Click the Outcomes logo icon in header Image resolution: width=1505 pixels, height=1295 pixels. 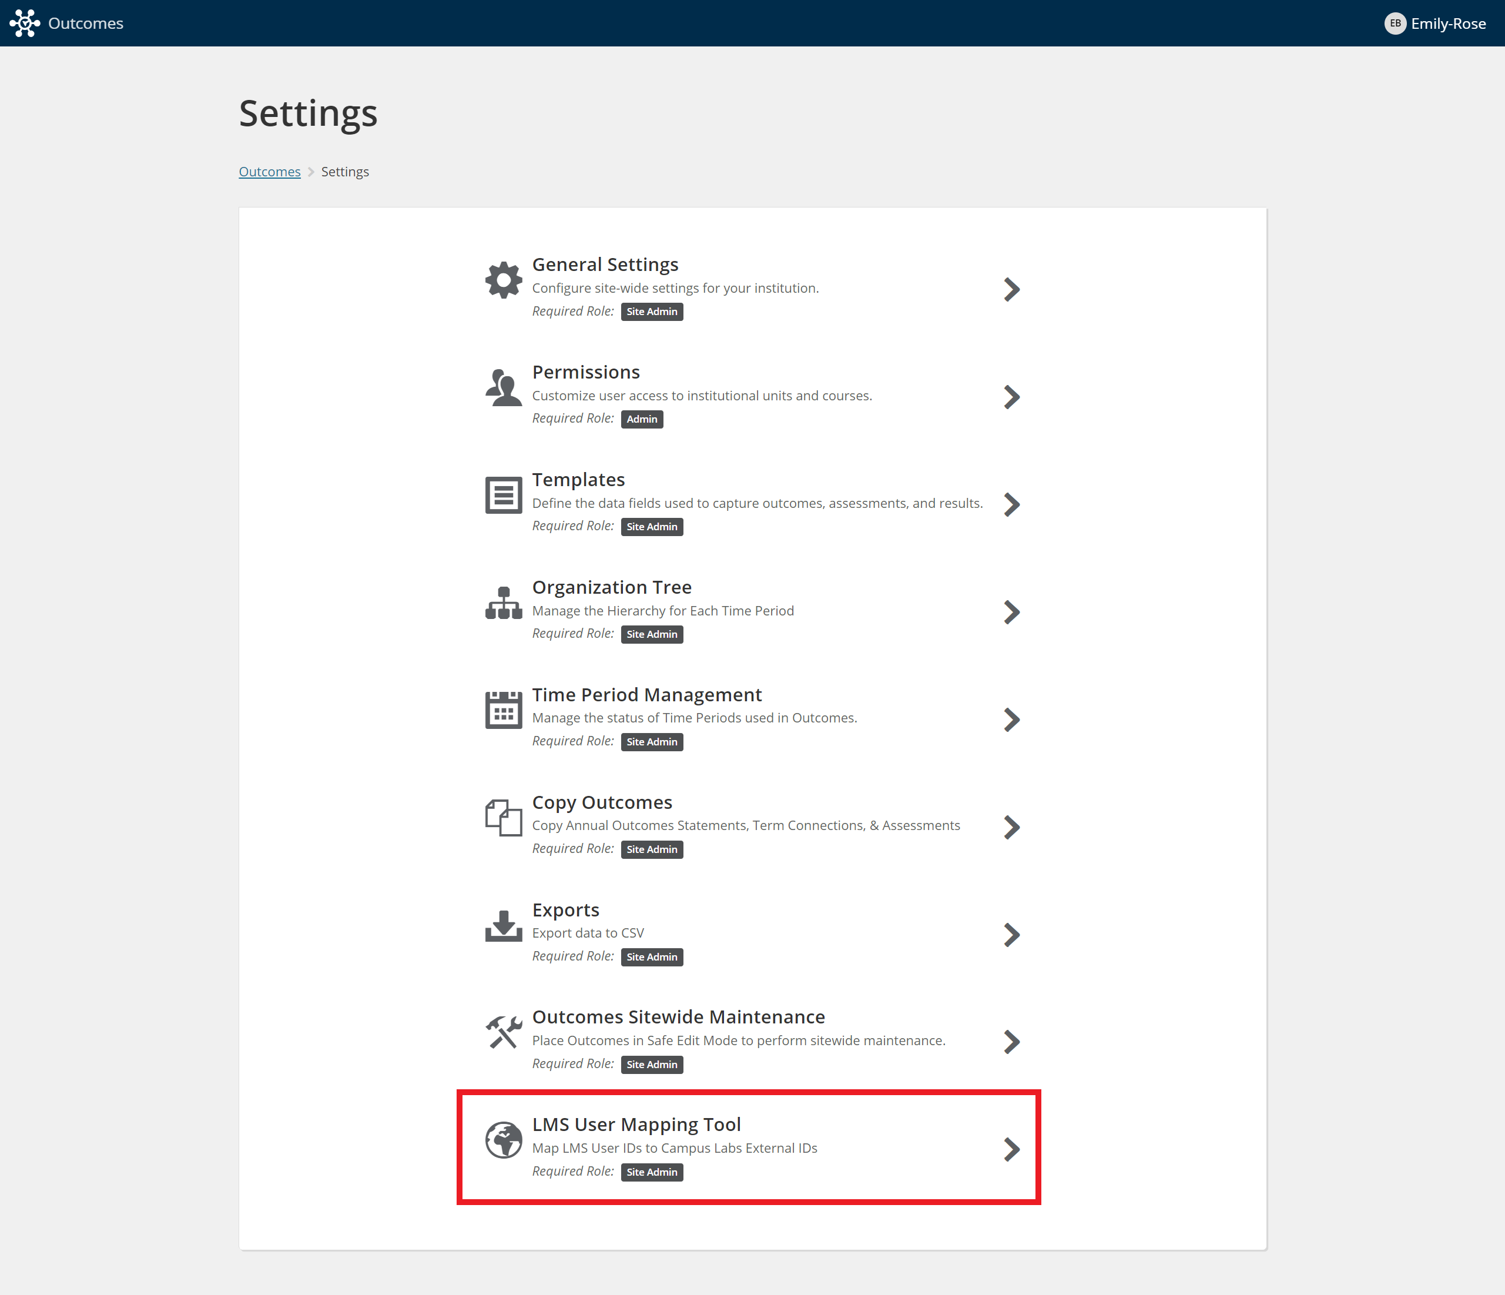pos(25,24)
